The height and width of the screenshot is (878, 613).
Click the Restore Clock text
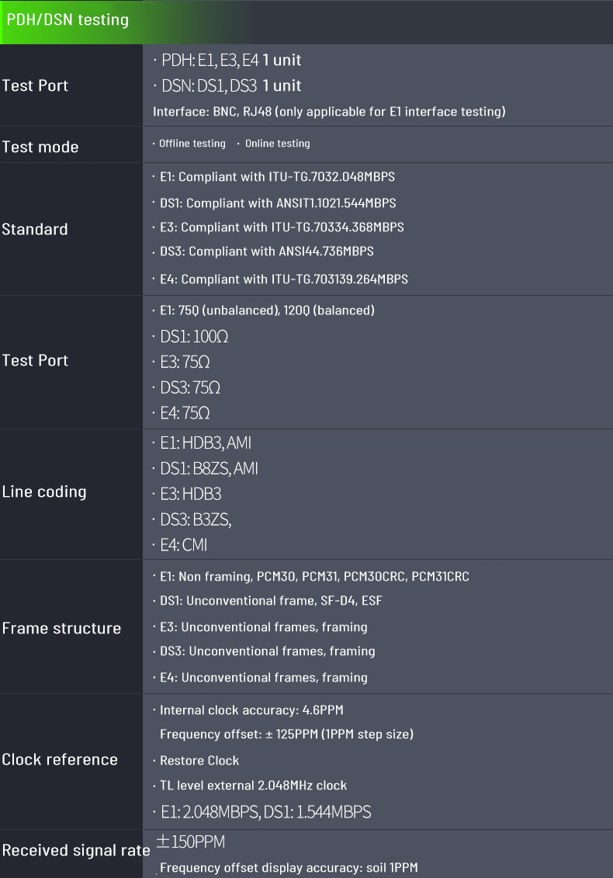tap(199, 760)
